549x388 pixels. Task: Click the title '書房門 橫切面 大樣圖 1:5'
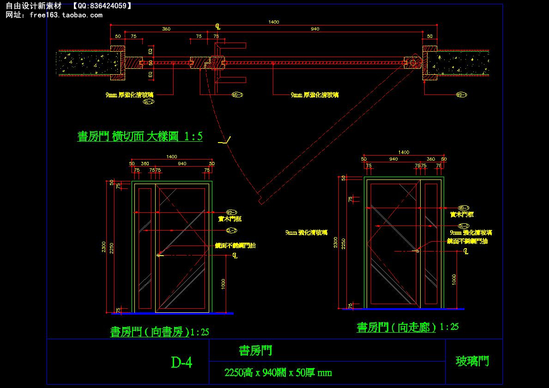(x=140, y=136)
